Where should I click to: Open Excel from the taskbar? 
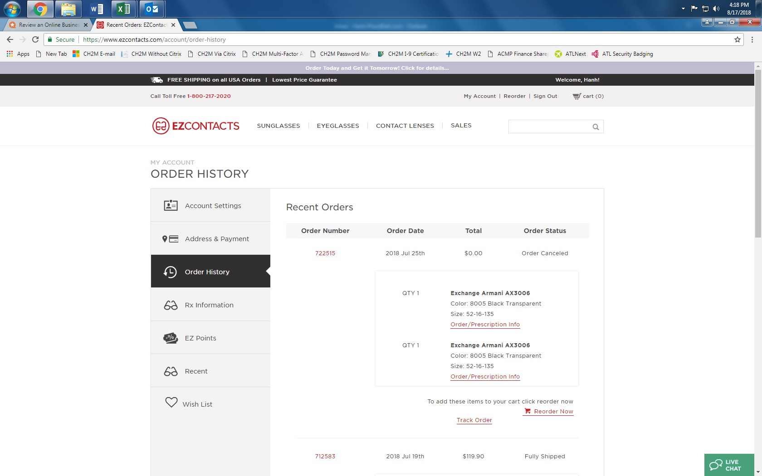[123, 9]
